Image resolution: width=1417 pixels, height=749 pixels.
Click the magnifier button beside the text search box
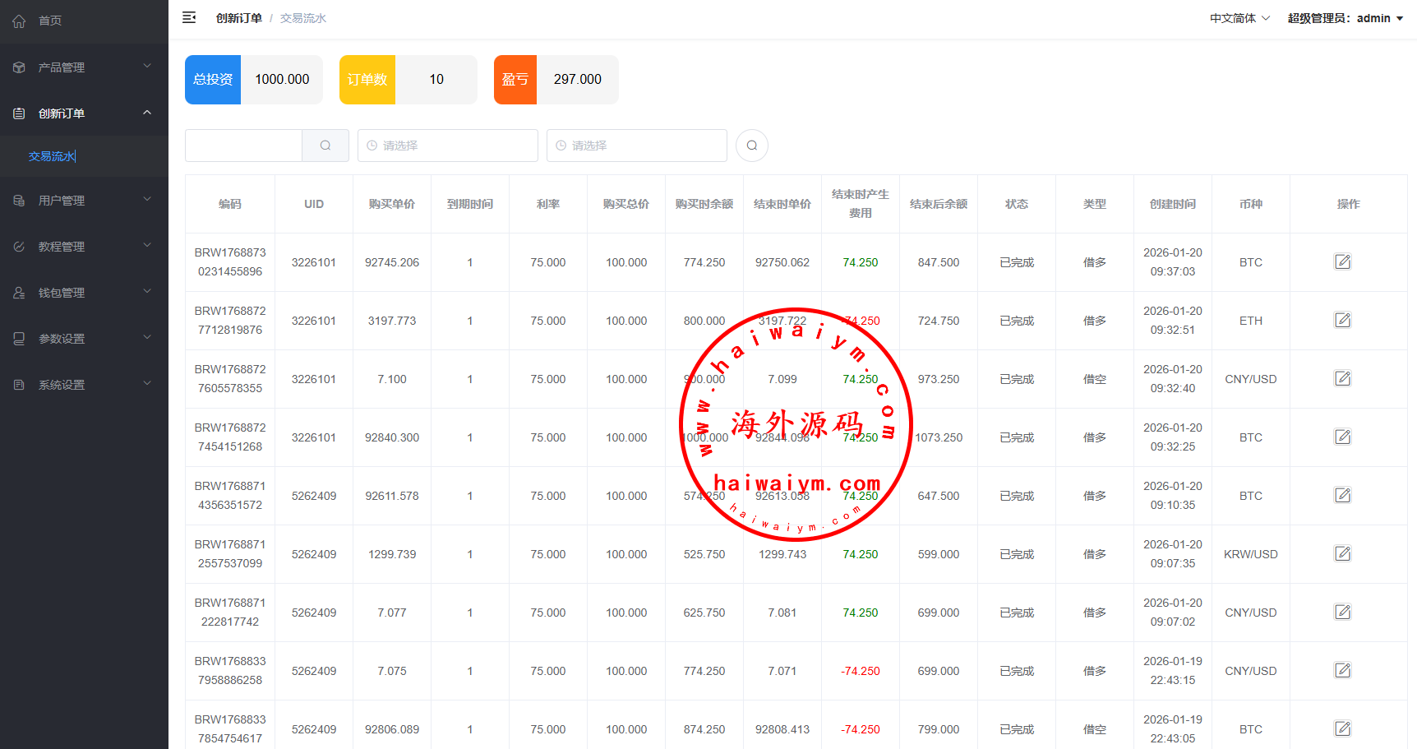click(325, 146)
